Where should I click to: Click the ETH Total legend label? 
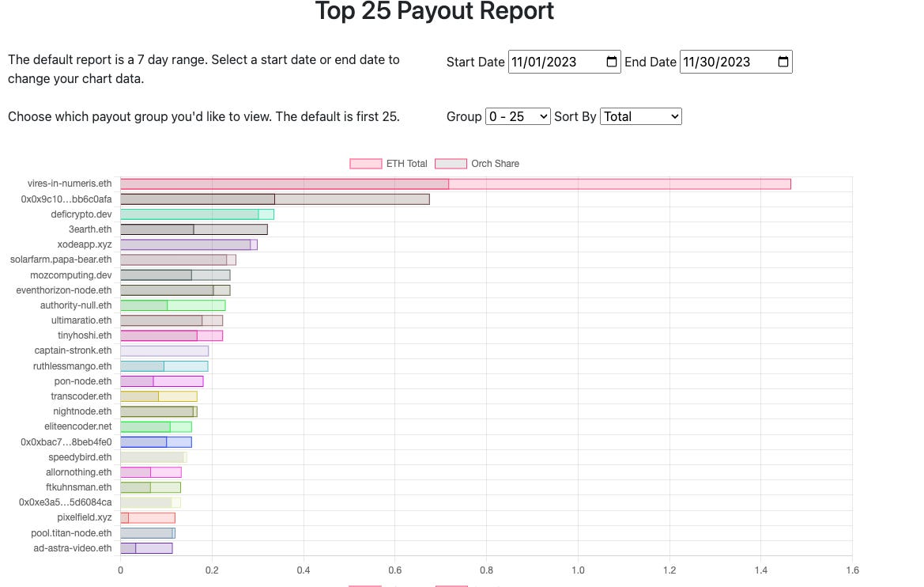point(406,164)
